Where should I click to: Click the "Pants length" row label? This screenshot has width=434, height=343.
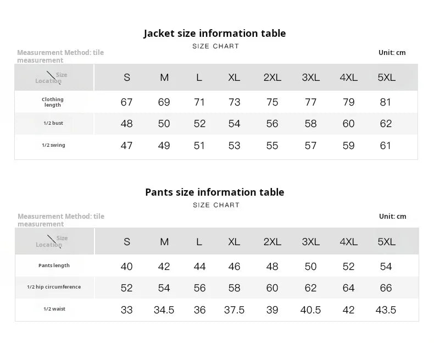point(54,265)
